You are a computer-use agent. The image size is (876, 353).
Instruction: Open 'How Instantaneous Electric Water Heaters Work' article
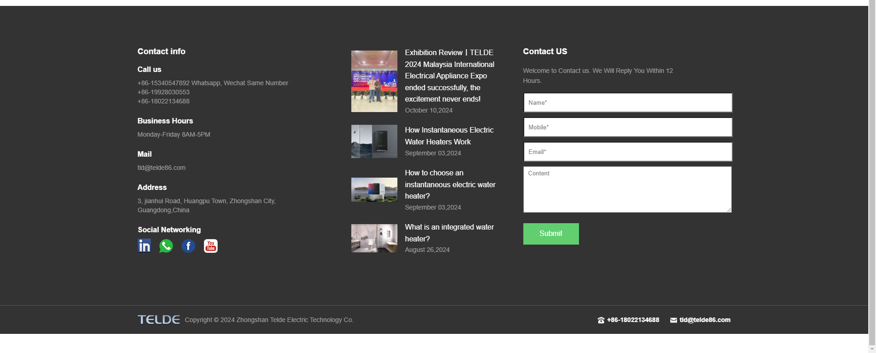449,136
